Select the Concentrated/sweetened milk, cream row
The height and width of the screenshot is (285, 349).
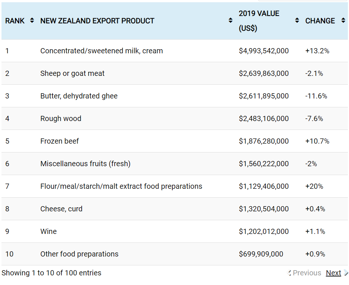point(101,51)
